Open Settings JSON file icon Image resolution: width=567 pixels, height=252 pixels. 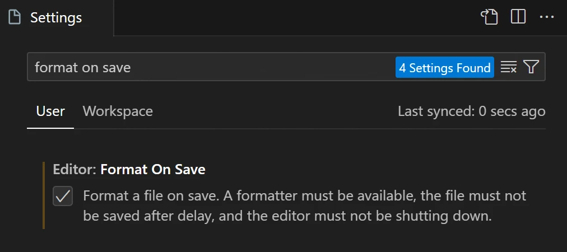click(489, 17)
